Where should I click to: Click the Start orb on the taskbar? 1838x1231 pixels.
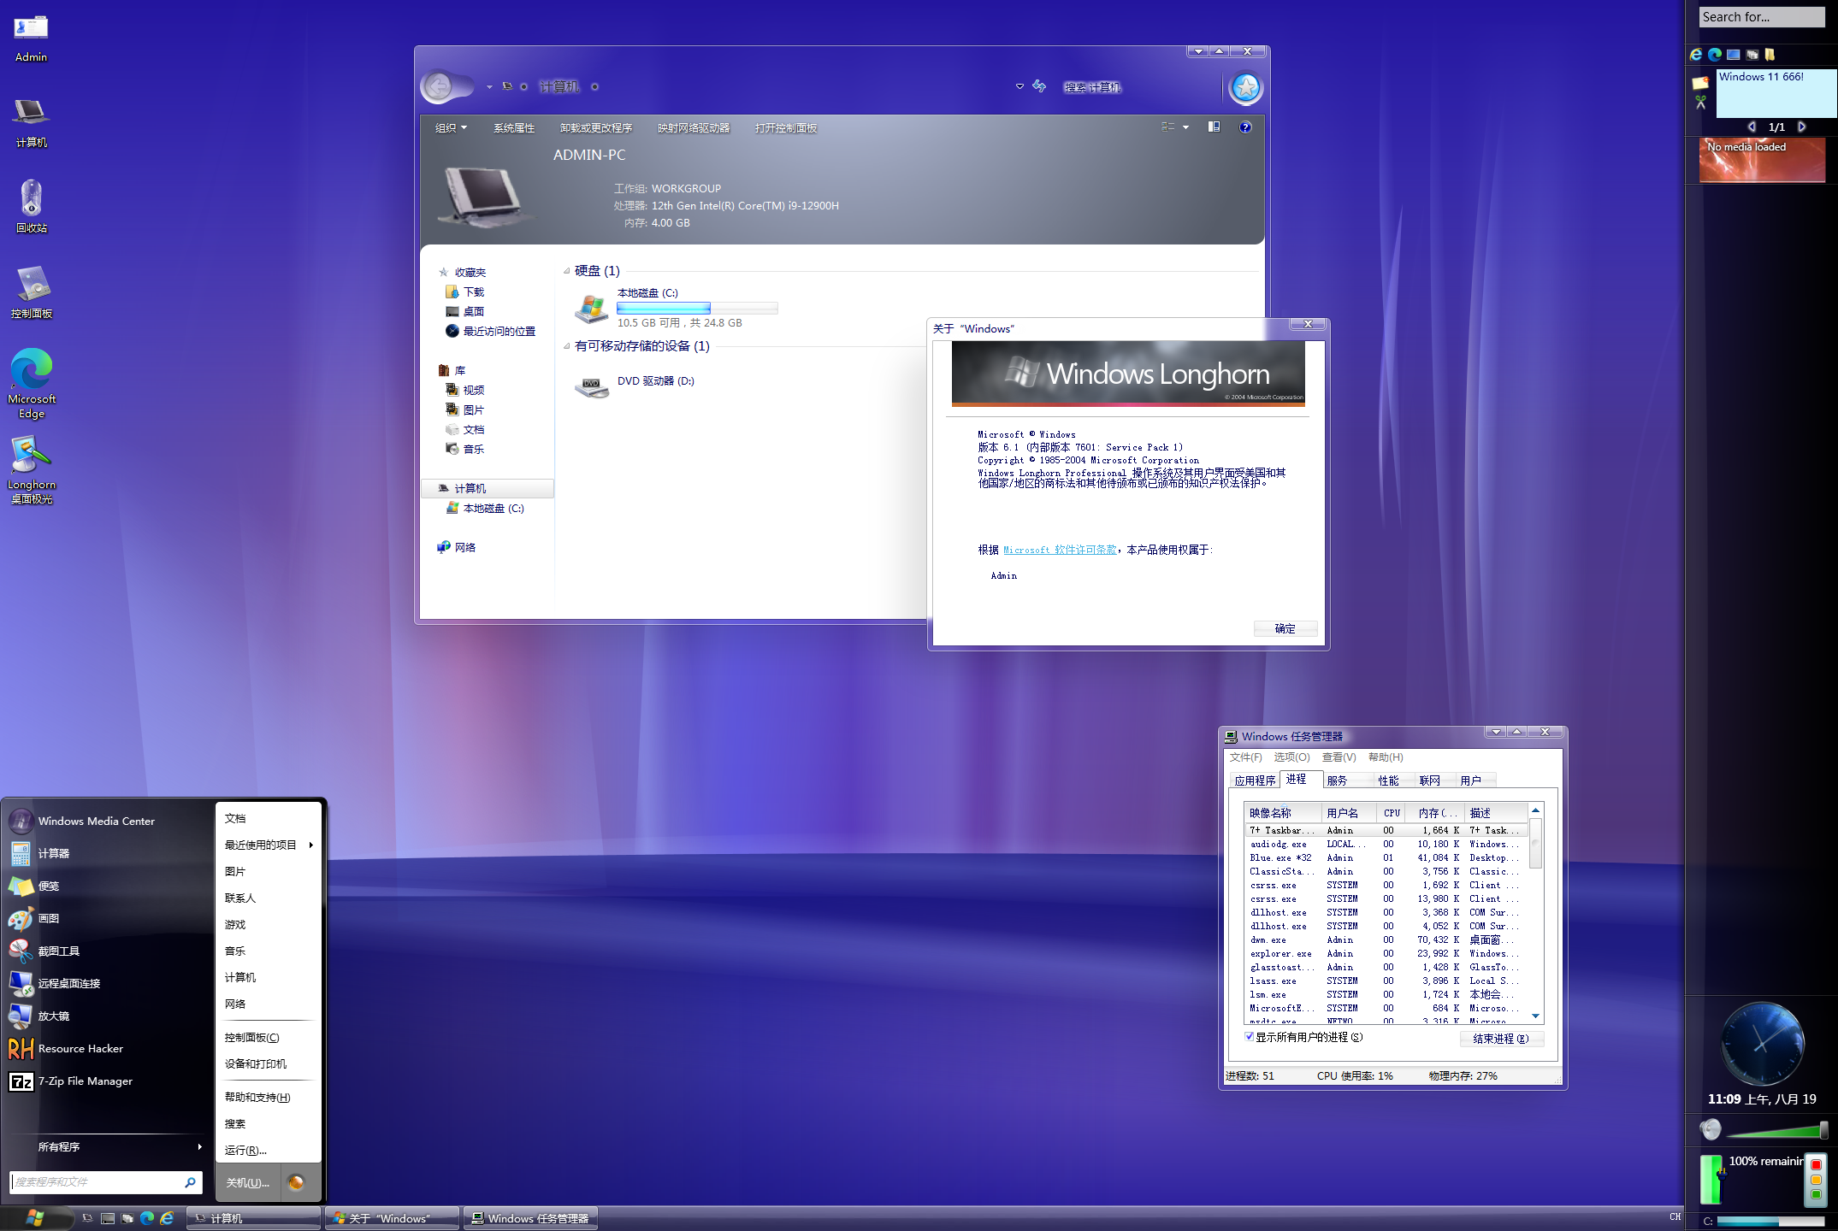pyautogui.click(x=36, y=1217)
